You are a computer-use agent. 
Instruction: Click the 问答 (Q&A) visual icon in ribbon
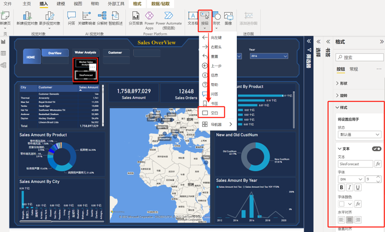pos(71,17)
